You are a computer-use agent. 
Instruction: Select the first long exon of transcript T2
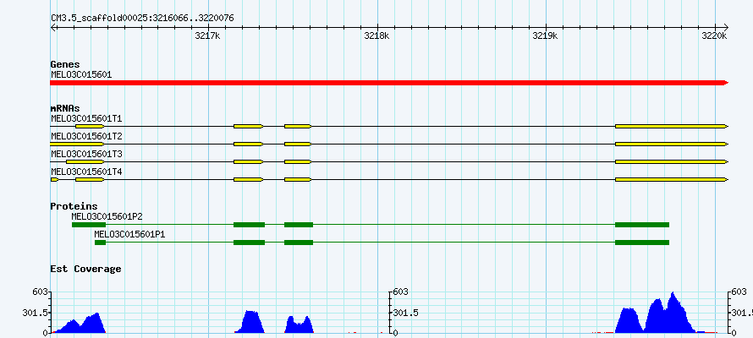77,144
